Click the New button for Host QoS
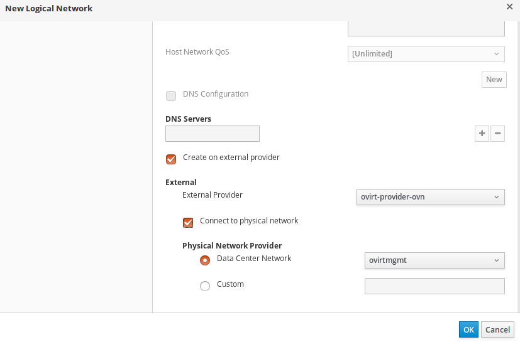 (494, 79)
